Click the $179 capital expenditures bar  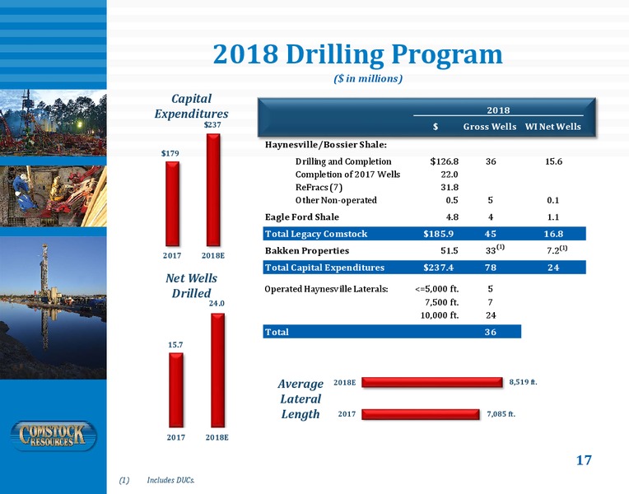point(173,204)
